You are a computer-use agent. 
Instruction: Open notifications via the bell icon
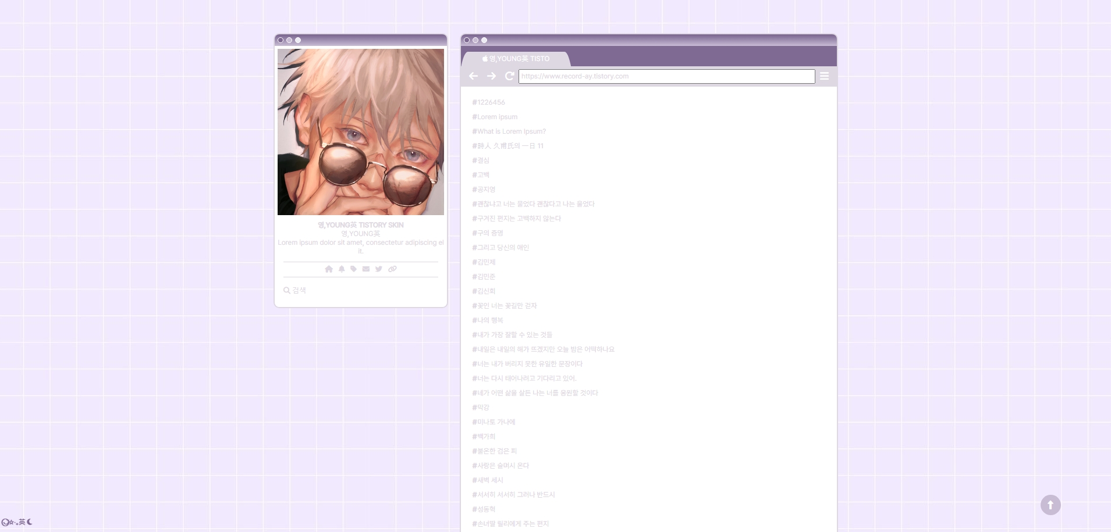coord(342,269)
